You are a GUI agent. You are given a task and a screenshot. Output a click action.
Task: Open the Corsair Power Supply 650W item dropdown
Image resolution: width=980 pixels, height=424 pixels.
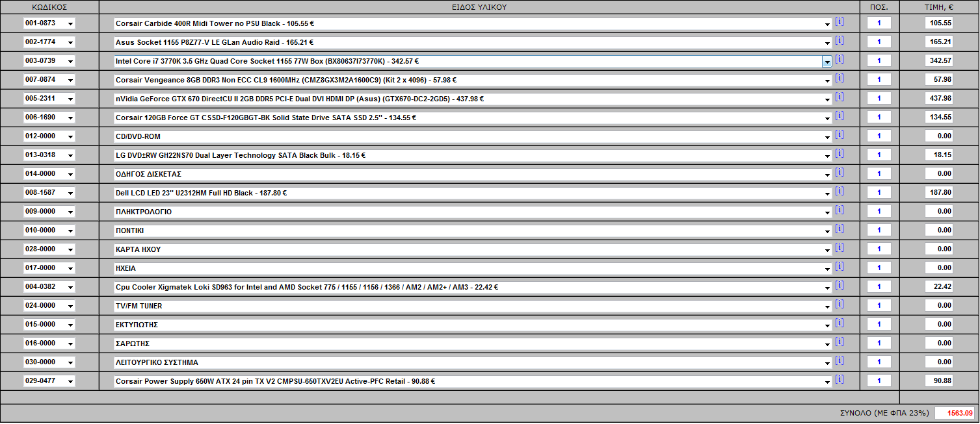473,381
